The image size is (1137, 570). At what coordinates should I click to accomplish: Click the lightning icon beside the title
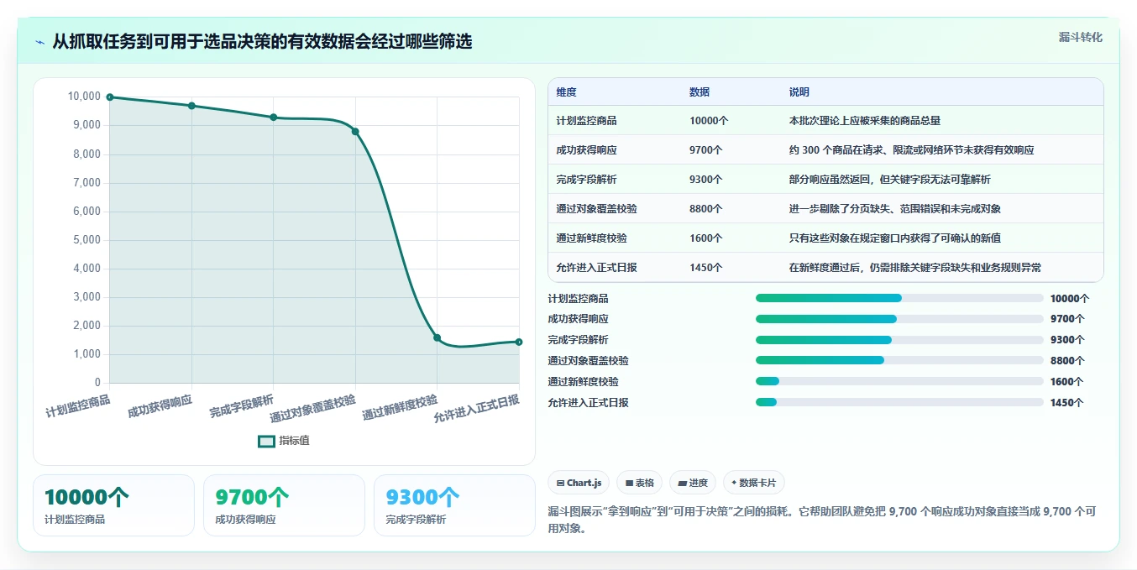40,42
